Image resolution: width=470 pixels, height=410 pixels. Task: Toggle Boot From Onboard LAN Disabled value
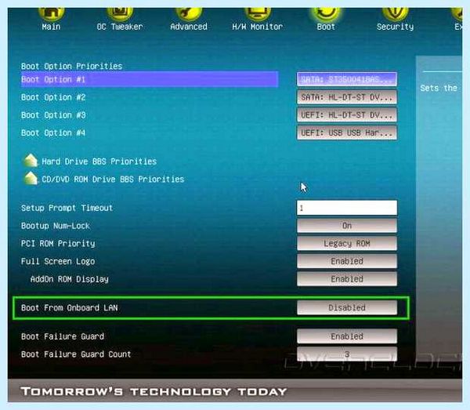point(347,307)
